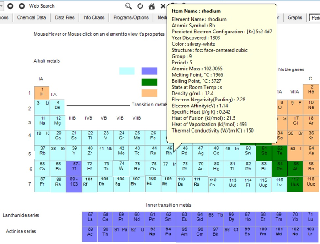Click the browser back arrow icon
This screenshot has height=244, width=320.
10,6
